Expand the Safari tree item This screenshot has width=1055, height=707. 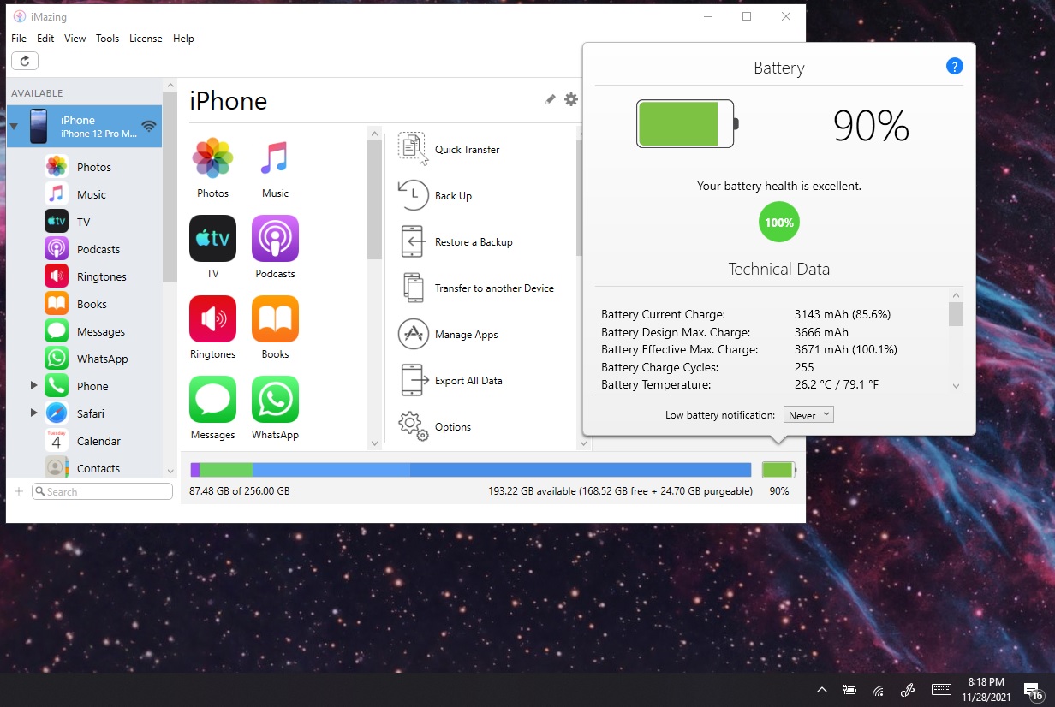point(34,413)
